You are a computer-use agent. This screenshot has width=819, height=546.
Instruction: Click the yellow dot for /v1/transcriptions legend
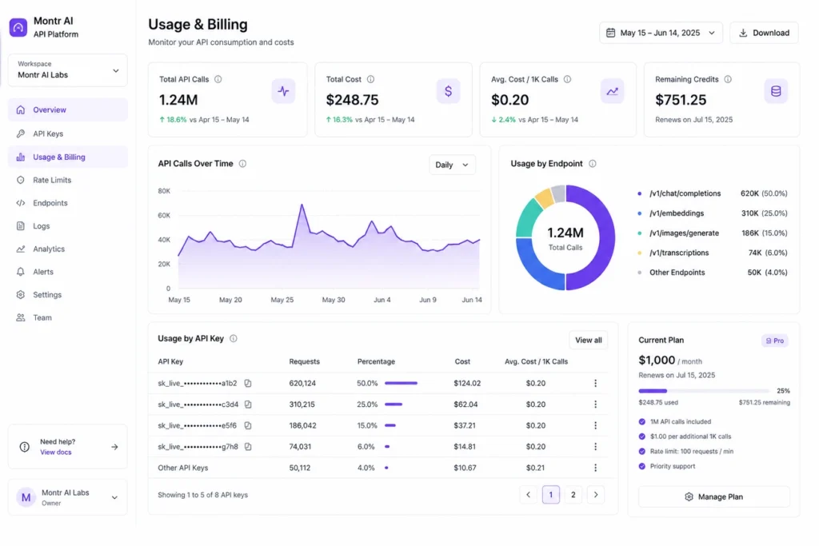639,253
